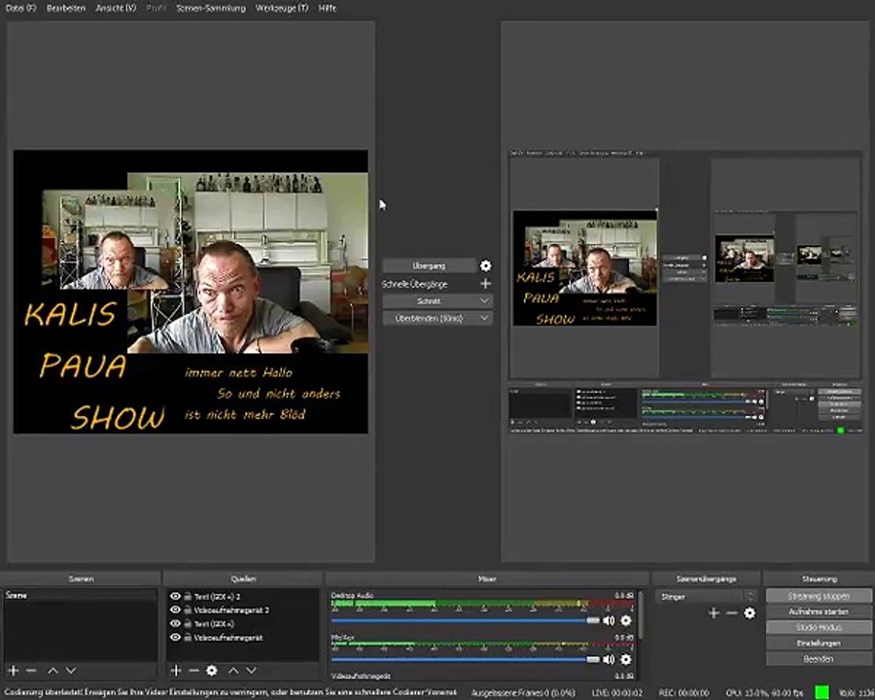875x700 pixels.
Task: Open Mic/Aux settings gear
Action: (x=626, y=659)
